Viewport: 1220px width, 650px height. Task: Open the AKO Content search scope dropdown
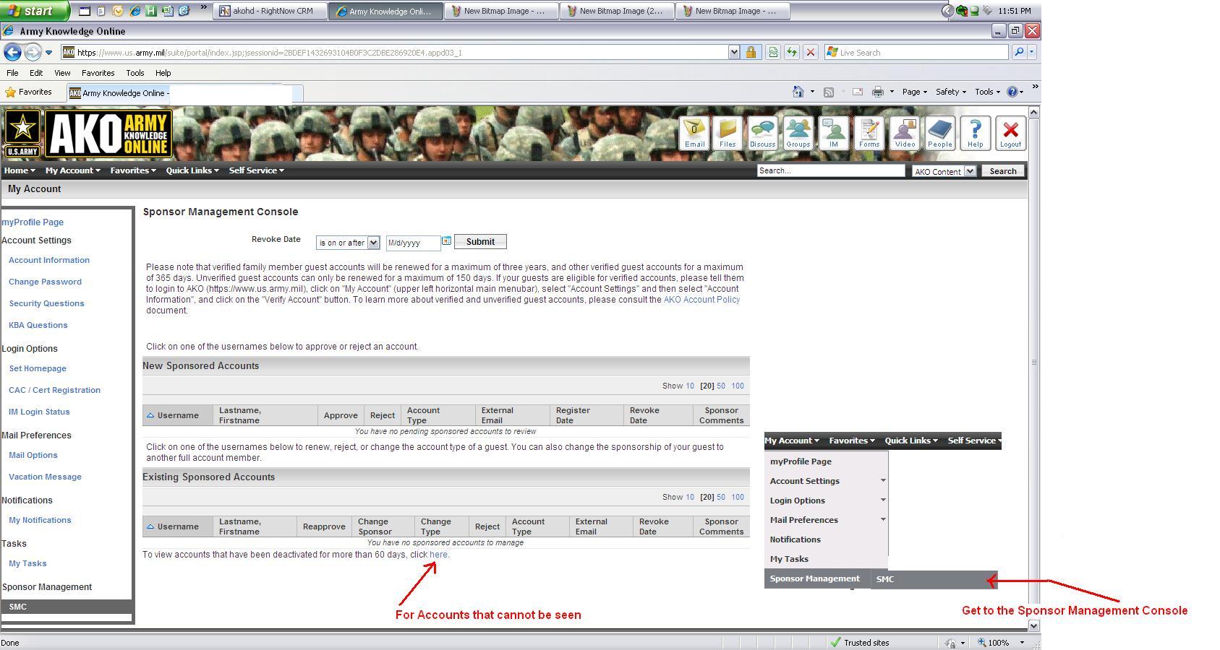tap(944, 171)
